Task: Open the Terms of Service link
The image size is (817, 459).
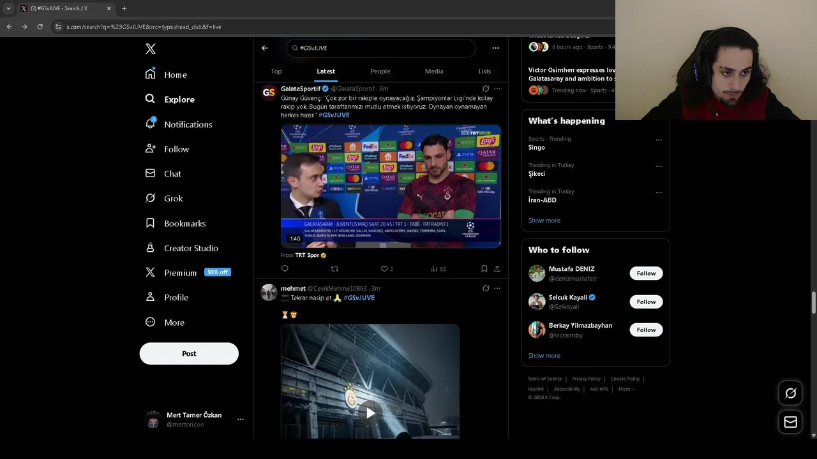Action: coord(544,379)
